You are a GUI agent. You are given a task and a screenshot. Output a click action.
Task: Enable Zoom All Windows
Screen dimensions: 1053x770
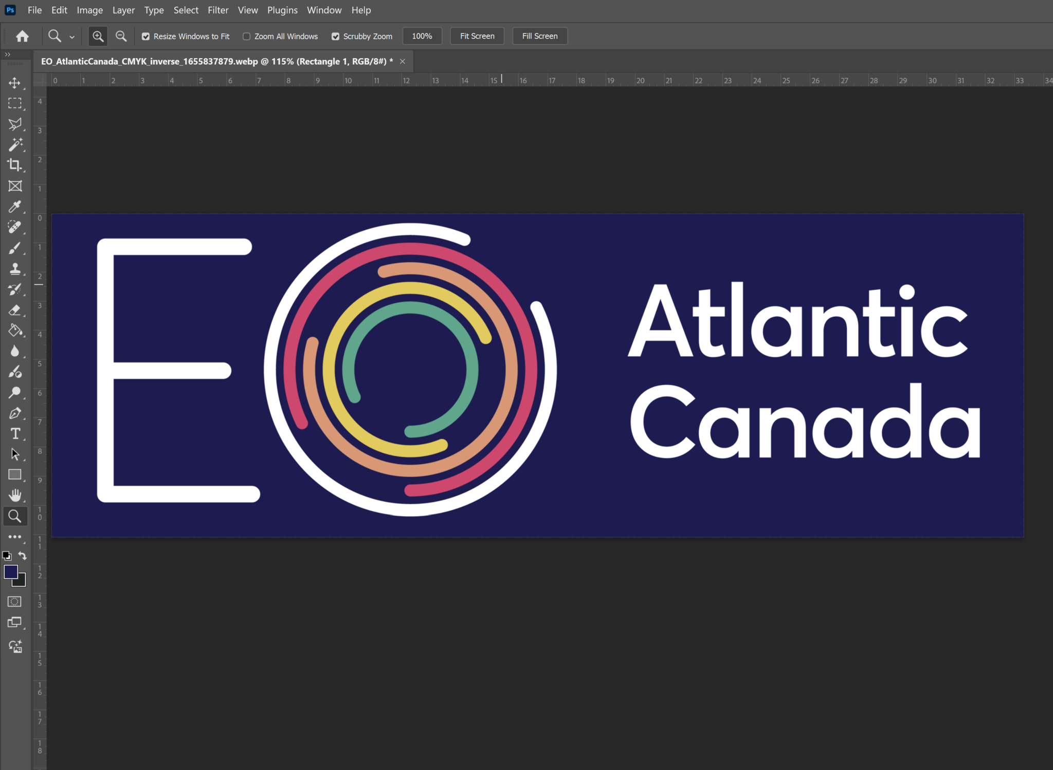click(247, 36)
